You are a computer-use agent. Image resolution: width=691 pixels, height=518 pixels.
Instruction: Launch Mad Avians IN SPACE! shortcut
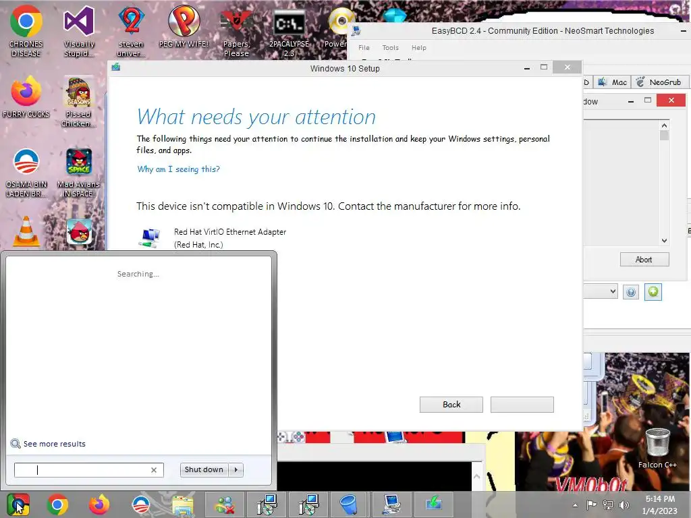[79, 172]
